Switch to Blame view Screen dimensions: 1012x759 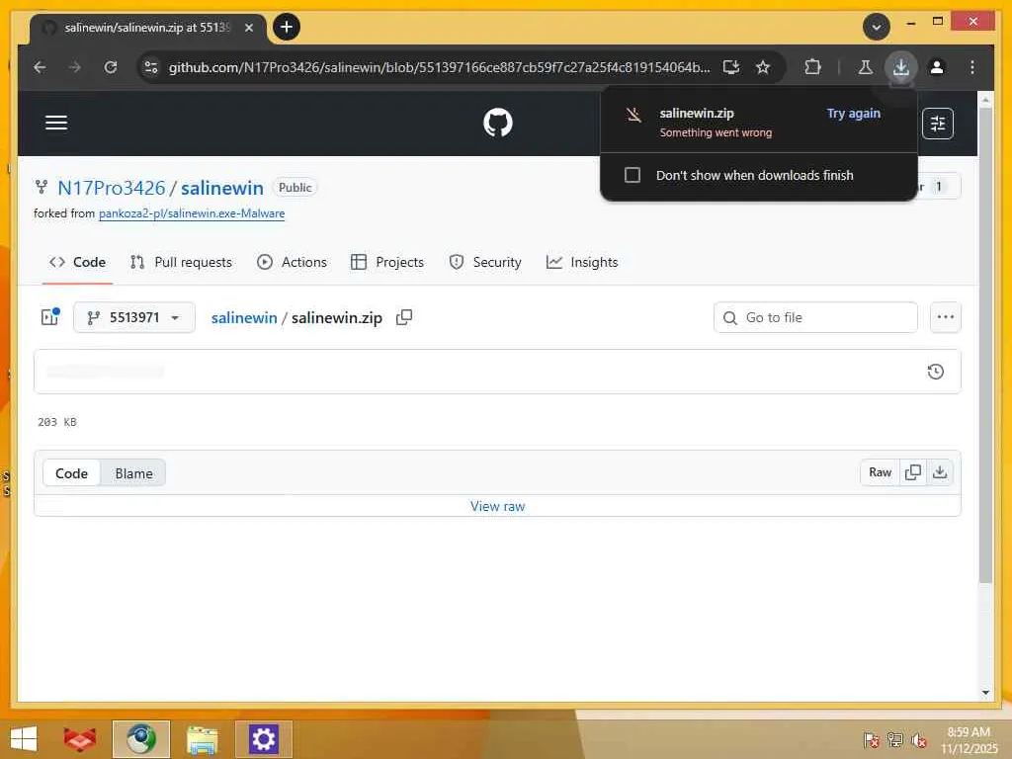coord(133,473)
